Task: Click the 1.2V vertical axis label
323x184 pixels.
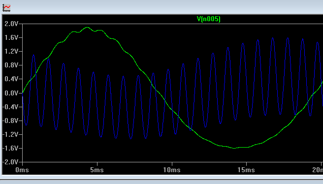Action: pyautogui.click(x=11, y=51)
